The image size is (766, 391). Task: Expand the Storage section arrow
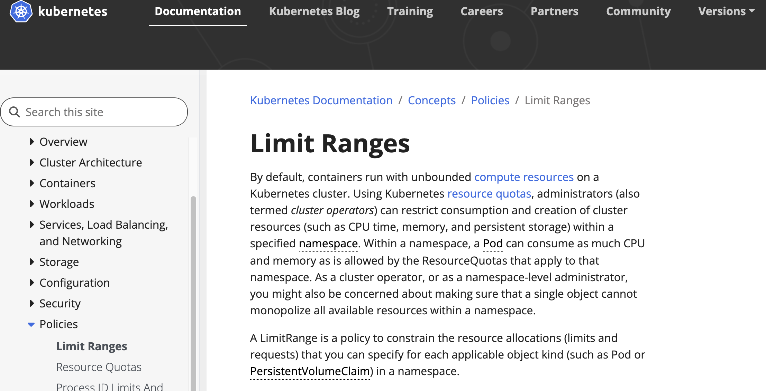click(x=32, y=262)
